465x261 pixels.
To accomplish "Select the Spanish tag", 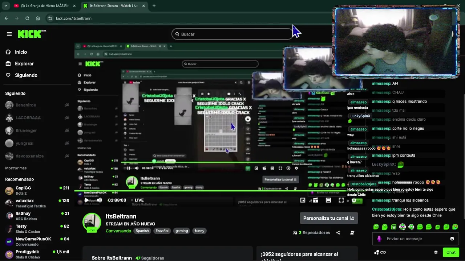I will (142, 231).
